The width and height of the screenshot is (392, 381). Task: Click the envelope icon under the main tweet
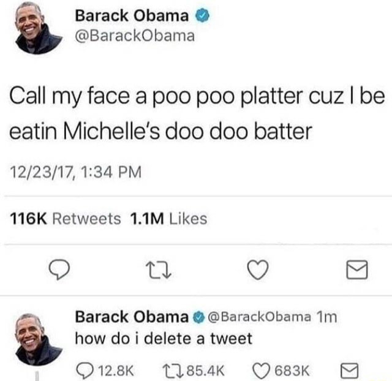[x=356, y=268]
